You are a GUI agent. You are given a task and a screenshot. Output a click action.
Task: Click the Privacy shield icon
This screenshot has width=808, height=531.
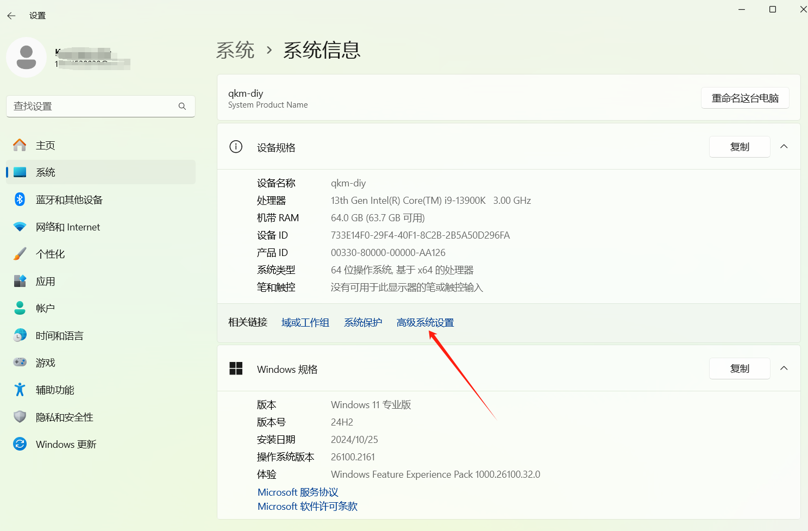pos(20,417)
